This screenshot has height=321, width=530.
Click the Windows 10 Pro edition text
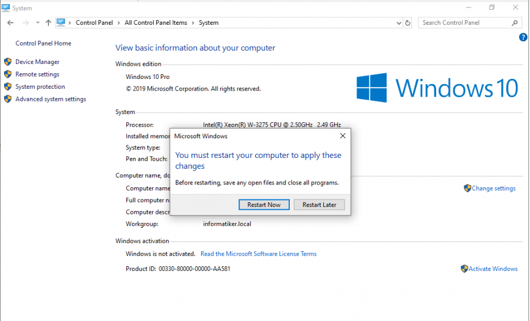point(147,77)
